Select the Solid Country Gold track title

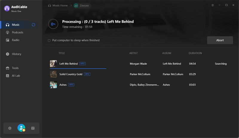(71, 74)
